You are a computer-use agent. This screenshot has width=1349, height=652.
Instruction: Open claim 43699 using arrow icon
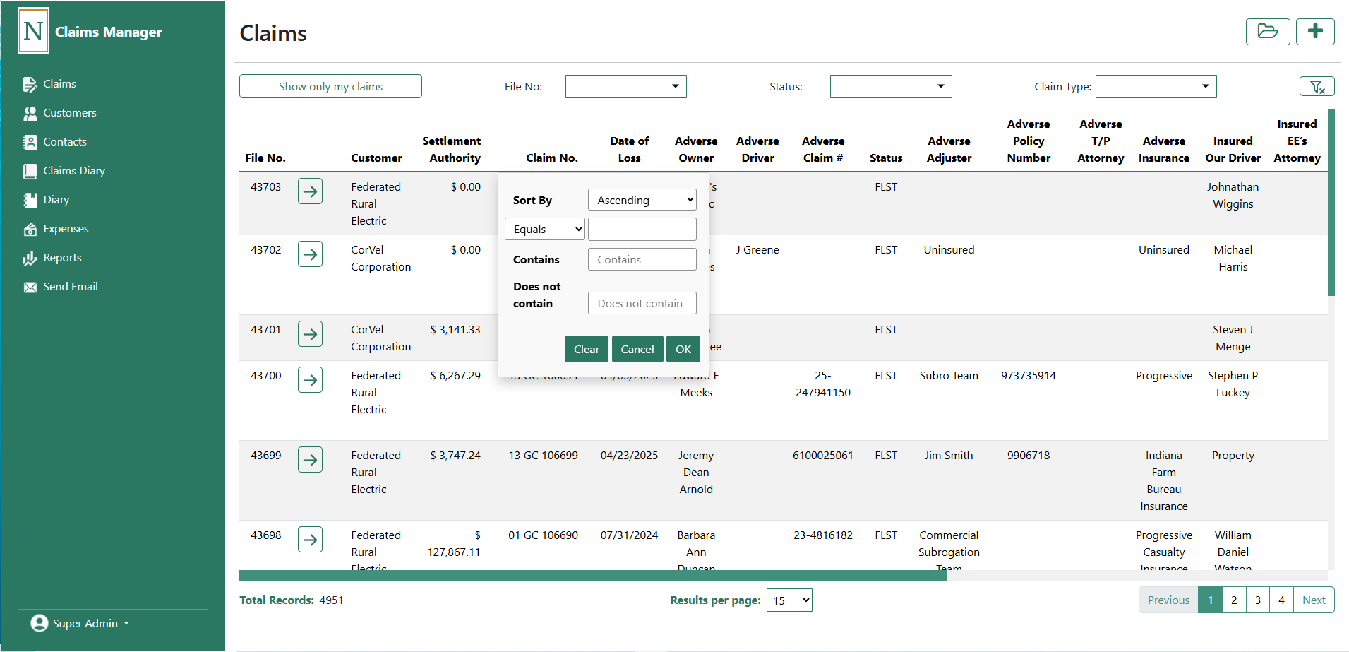coord(310,460)
